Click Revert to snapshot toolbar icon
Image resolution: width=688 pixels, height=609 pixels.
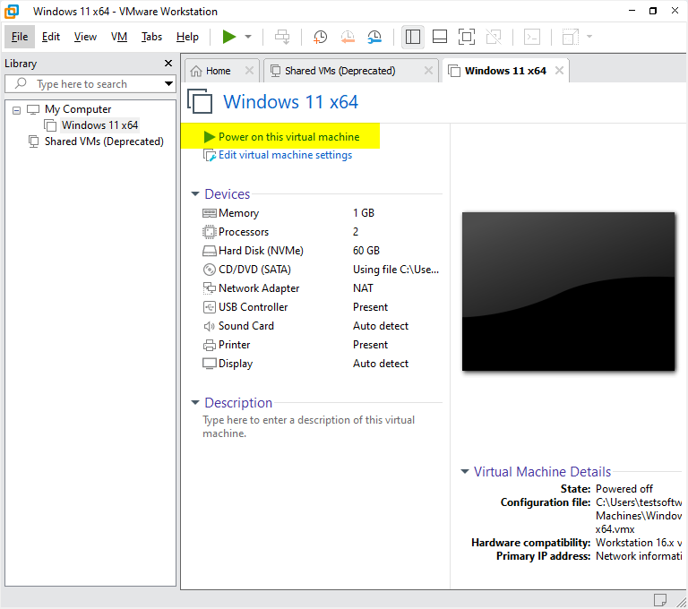[x=347, y=37]
